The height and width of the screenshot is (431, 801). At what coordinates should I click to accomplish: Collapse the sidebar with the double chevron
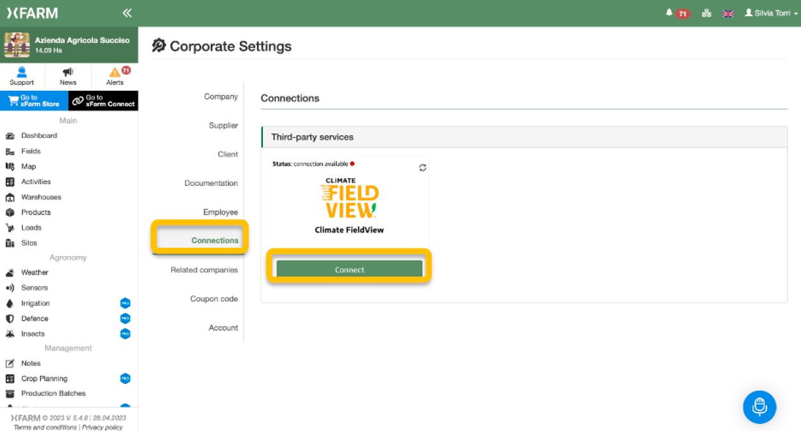(x=127, y=13)
